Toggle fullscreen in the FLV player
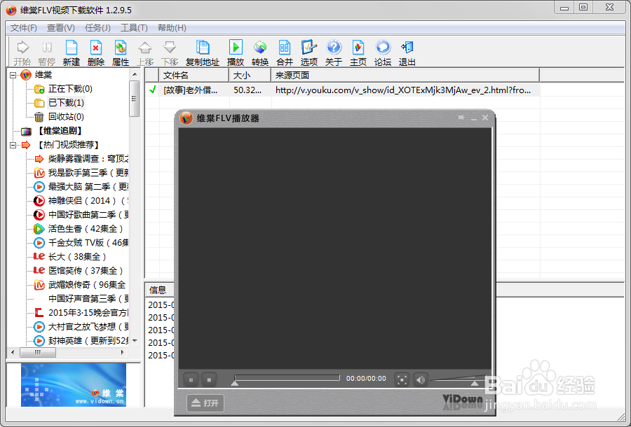This screenshot has width=631, height=427. point(402,379)
